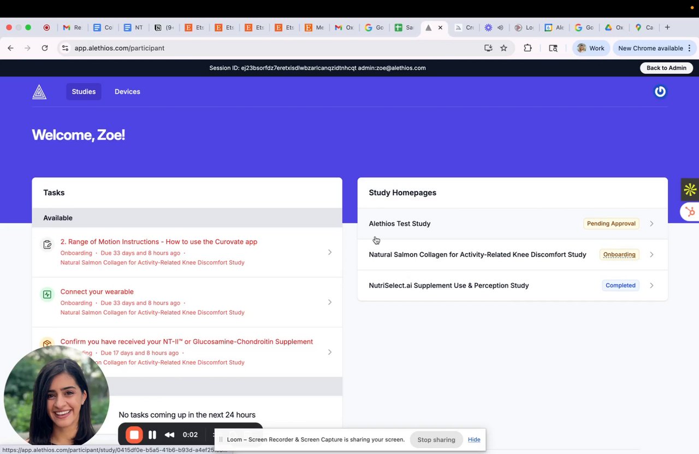Click the Onboarding status badge

(619, 255)
